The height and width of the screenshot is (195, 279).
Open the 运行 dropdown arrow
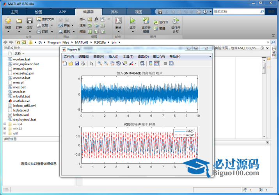[x=133, y=32]
